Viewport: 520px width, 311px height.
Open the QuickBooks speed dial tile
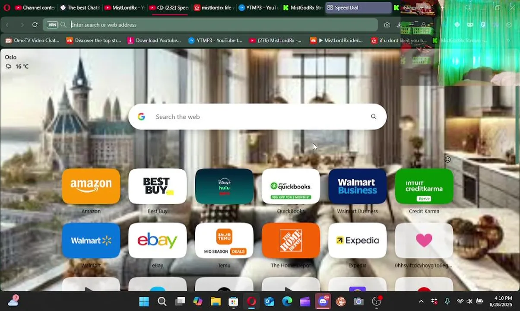[291, 186]
